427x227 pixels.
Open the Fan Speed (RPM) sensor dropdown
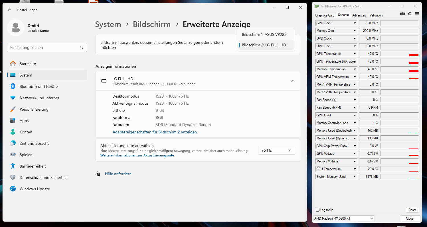(355, 108)
